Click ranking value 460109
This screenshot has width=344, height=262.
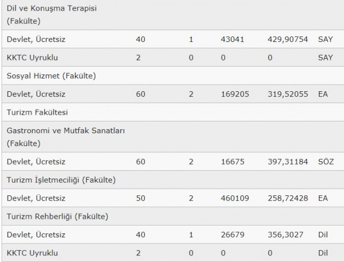tap(235, 198)
